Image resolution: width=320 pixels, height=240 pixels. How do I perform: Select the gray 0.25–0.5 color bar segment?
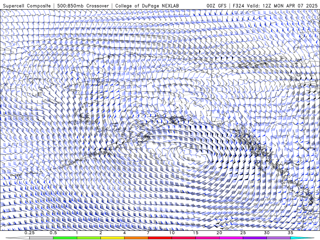(x=41, y=238)
